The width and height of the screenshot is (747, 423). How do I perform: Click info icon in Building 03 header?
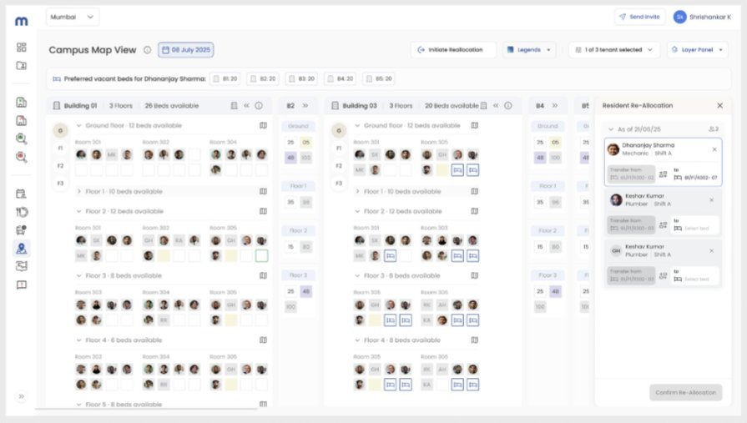508,106
